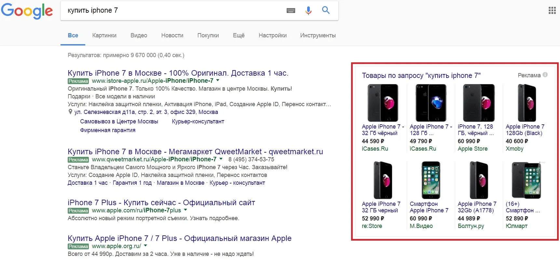The height and width of the screenshot is (263, 560).
Task: Click the phone number 8 (495) 374-53-75
Action: (x=251, y=159)
